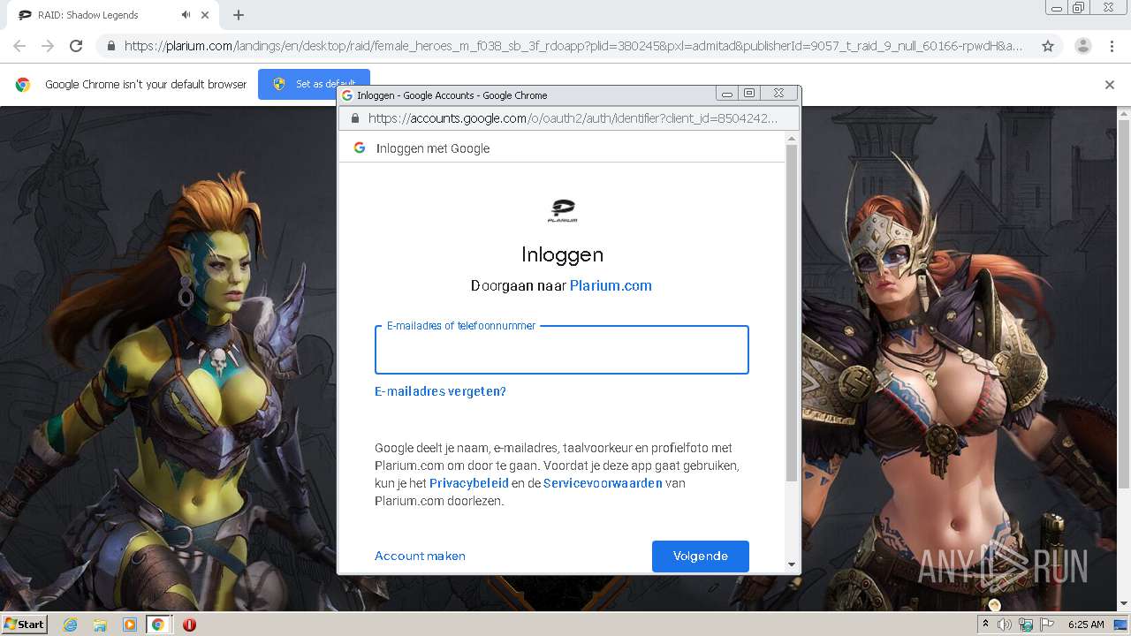
Task: Open the Servicevoorwaarden link
Action: (x=603, y=483)
